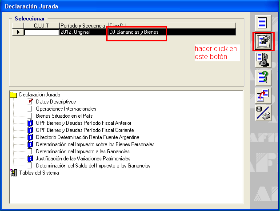The height and width of the screenshot is (211, 280).
Task: Click the diskette and printer export button
Action: (x=263, y=113)
